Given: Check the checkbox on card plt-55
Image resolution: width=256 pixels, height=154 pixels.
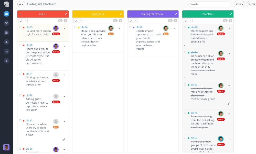Looking at the screenshot, I should (21, 27).
